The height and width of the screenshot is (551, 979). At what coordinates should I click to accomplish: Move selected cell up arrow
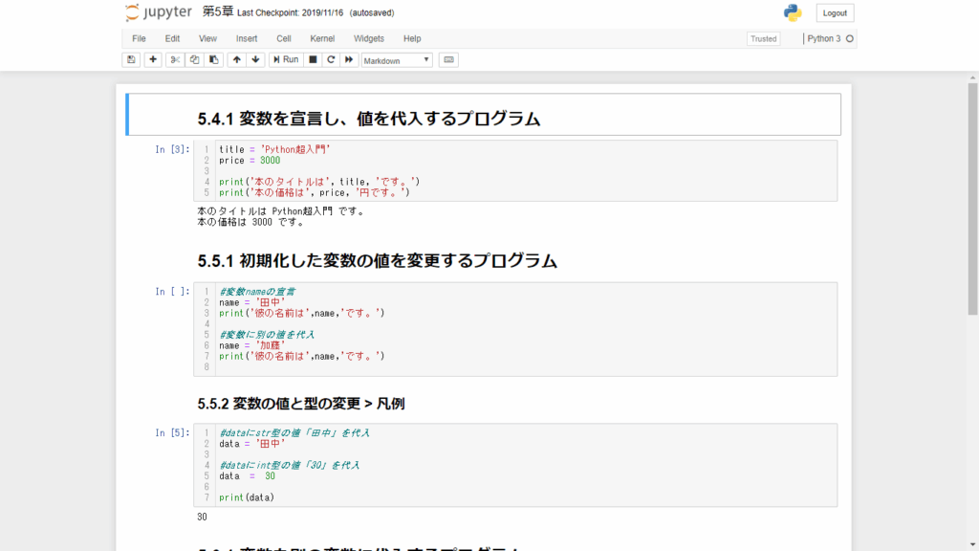(236, 59)
